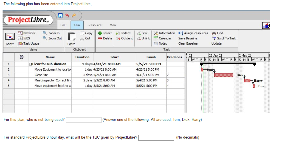Click the Predecessors column header
Viewport: 296px width, 144px height.
click(x=176, y=57)
